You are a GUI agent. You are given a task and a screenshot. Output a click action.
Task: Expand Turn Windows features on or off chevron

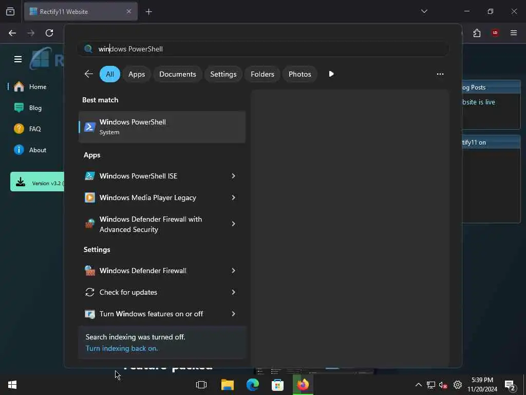[233, 314]
